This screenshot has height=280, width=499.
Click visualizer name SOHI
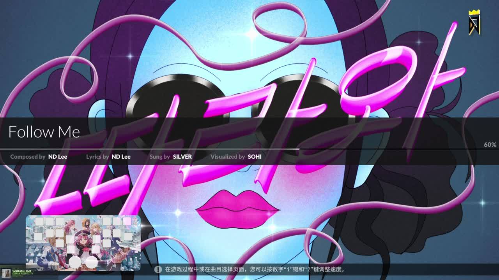[255, 157]
